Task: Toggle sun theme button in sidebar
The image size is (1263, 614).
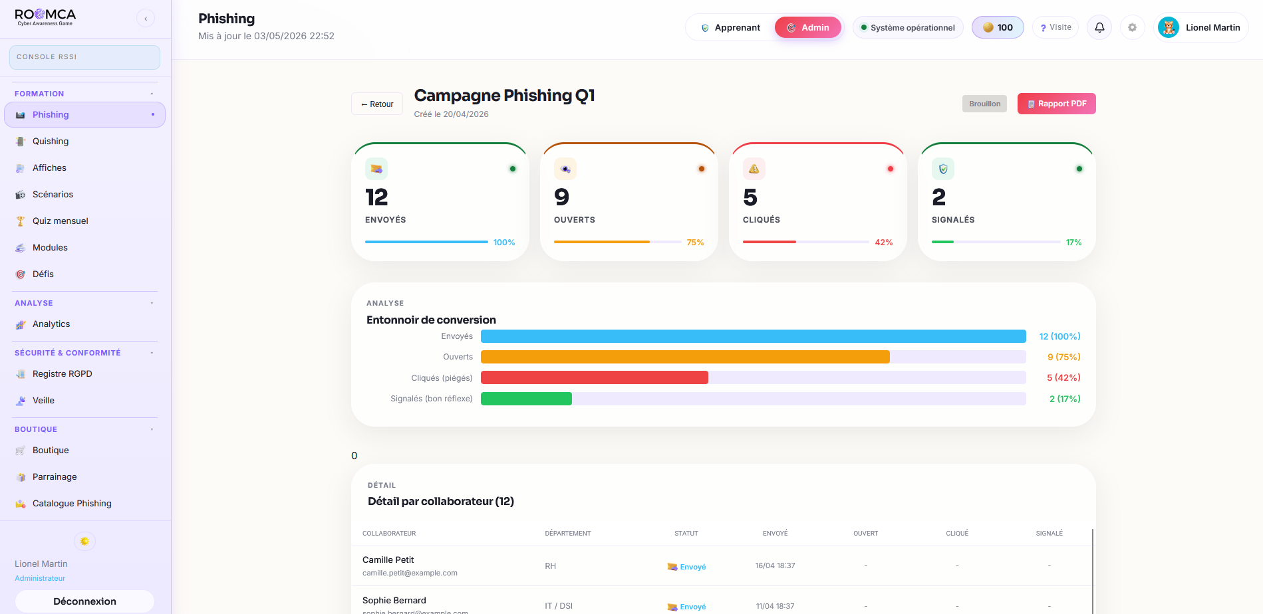Action: [84, 542]
